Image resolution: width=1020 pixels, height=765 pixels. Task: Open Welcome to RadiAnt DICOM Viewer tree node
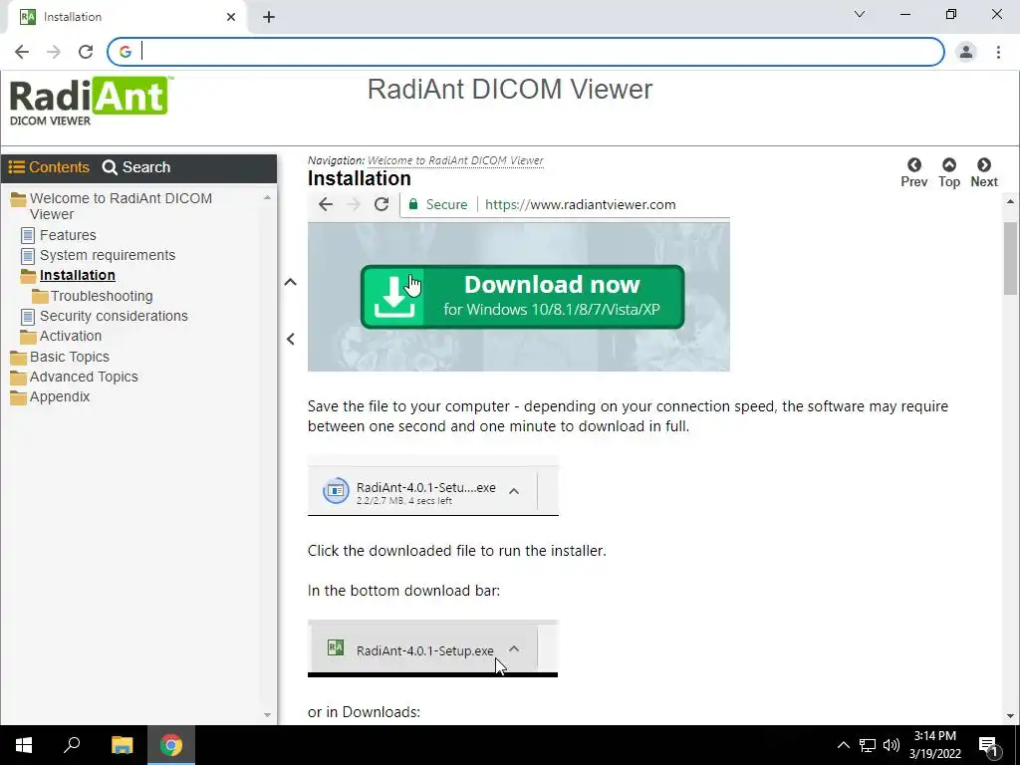pyautogui.click(x=121, y=206)
